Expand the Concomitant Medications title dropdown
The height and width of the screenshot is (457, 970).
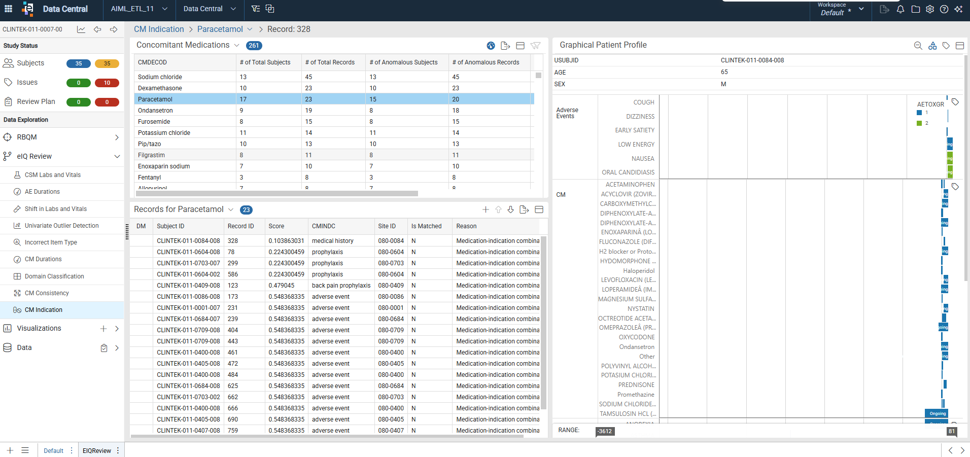[236, 45]
